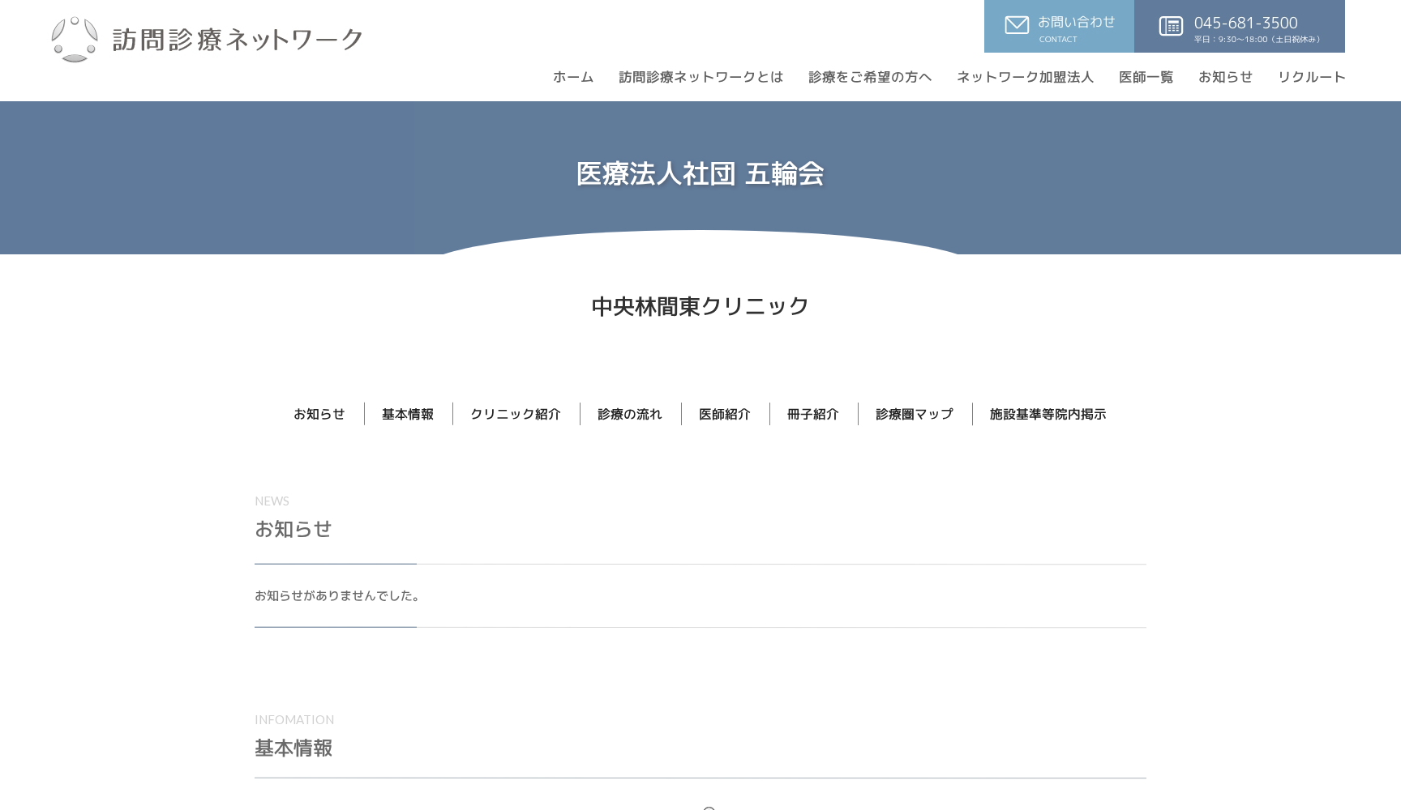Click the phone number 045-681-3500
Image resolution: width=1401 pixels, height=810 pixels.
1245,23
